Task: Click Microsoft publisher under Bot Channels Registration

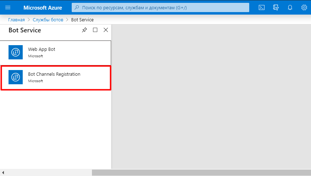Action: click(36, 81)
